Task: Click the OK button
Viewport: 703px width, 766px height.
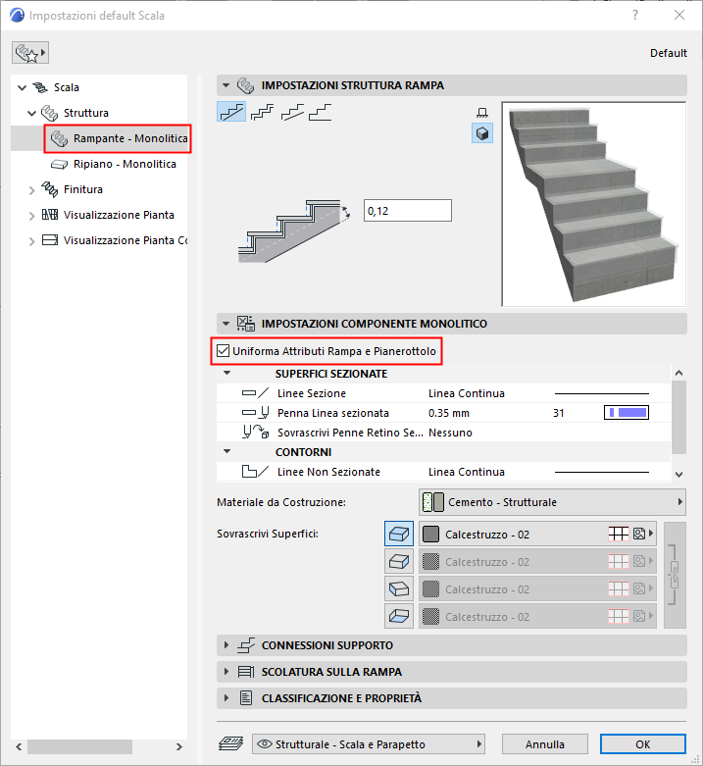Action: tap(643, 744)
